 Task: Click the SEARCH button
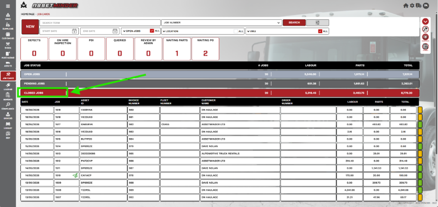pos(294,23)
